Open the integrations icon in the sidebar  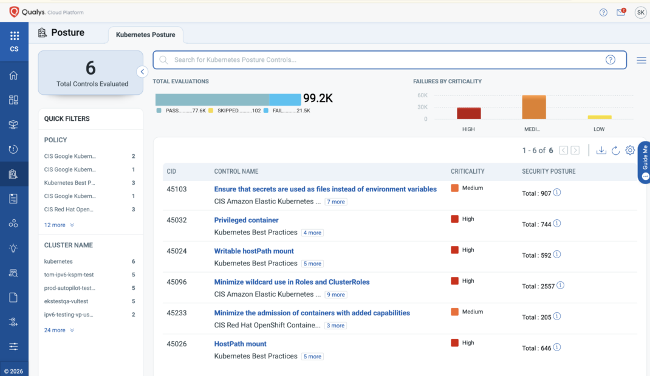pyautogui.click(x=14, y=322)
